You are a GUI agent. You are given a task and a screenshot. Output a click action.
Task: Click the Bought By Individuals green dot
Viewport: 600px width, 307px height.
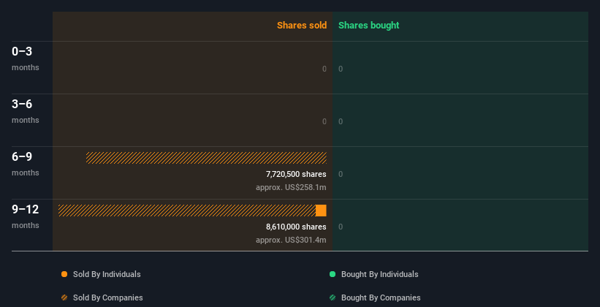(333, 274)
